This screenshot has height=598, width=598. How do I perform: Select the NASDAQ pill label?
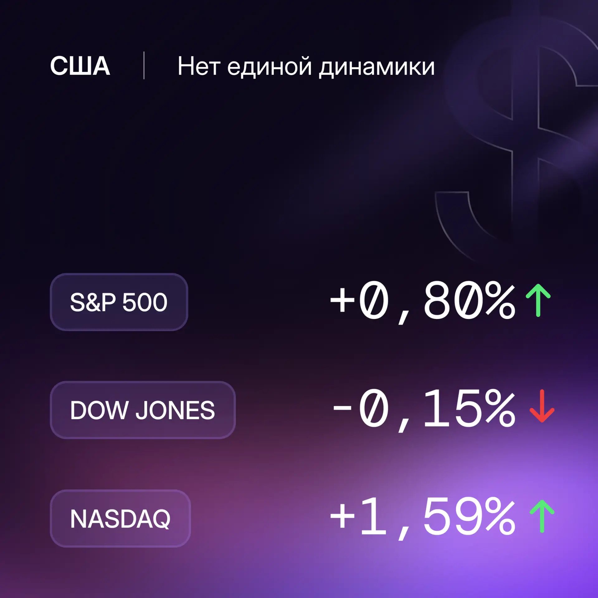120,518
